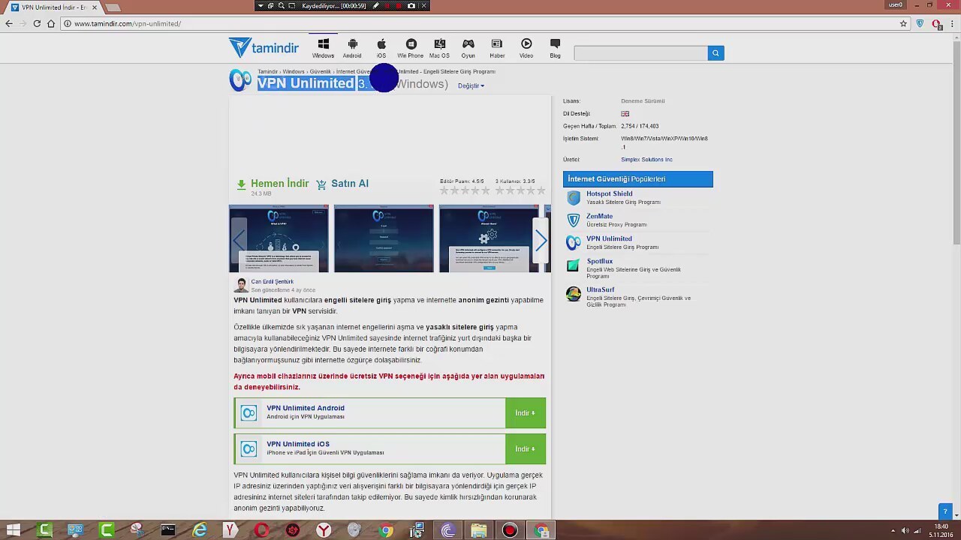Click the recorder pencil draw icon
961x540 pixels.
coord(376,5)
